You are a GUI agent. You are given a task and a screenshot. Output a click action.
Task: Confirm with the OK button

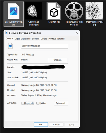(x=41, y=124)
